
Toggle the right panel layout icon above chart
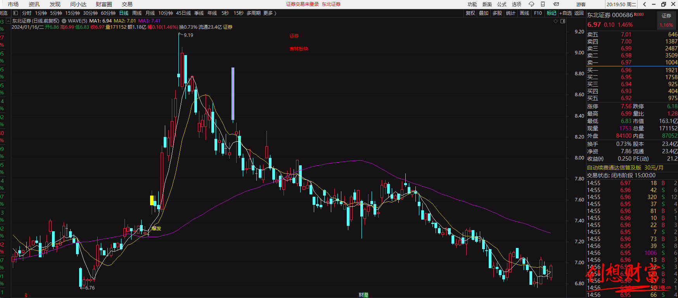563,21
